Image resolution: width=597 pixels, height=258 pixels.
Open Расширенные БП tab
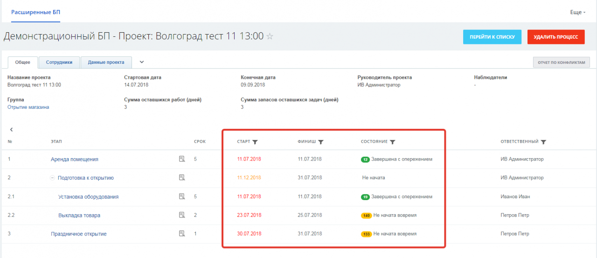point(35,12)
